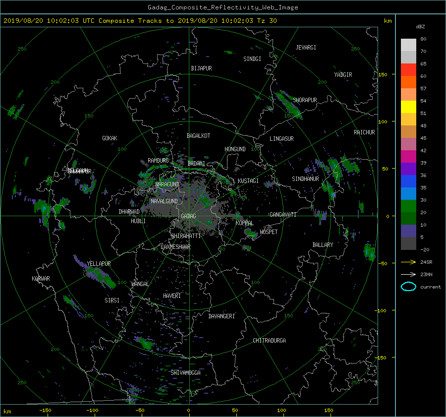The height and width of the screenshot is (417, 446).
Task: Select the grey -20 to 5 dBZ swatch
Action: (x=408, y=243)
